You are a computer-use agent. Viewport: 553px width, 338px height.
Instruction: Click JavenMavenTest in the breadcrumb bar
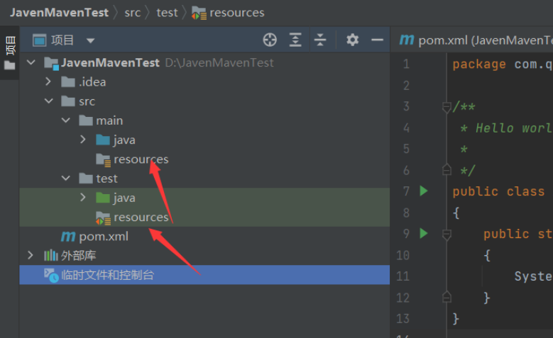pyautogui.click(x=60, y=13)
